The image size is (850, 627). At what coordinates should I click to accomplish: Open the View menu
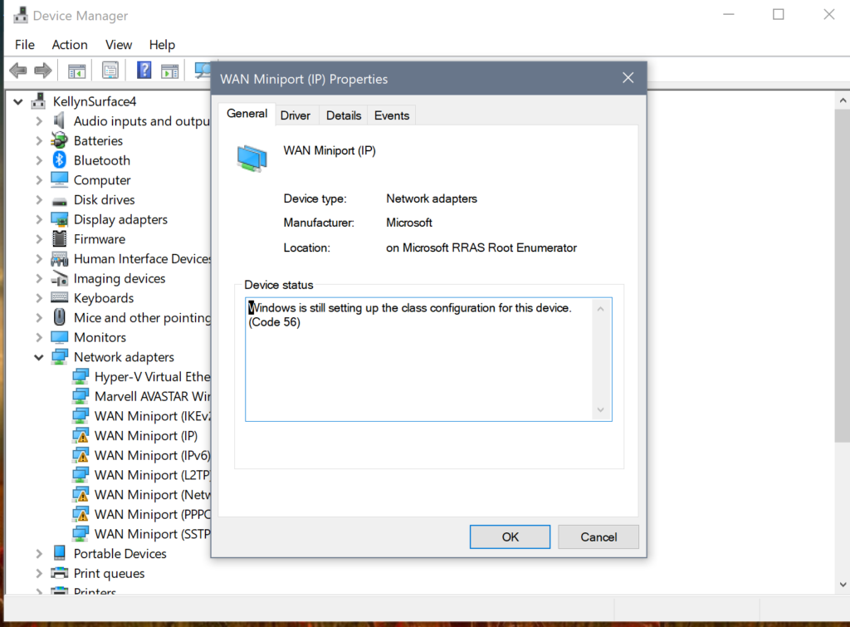pos(118,45)
